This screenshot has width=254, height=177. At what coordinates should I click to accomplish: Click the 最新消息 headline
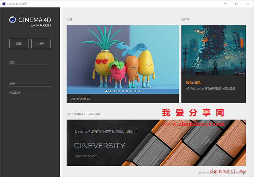193,83
